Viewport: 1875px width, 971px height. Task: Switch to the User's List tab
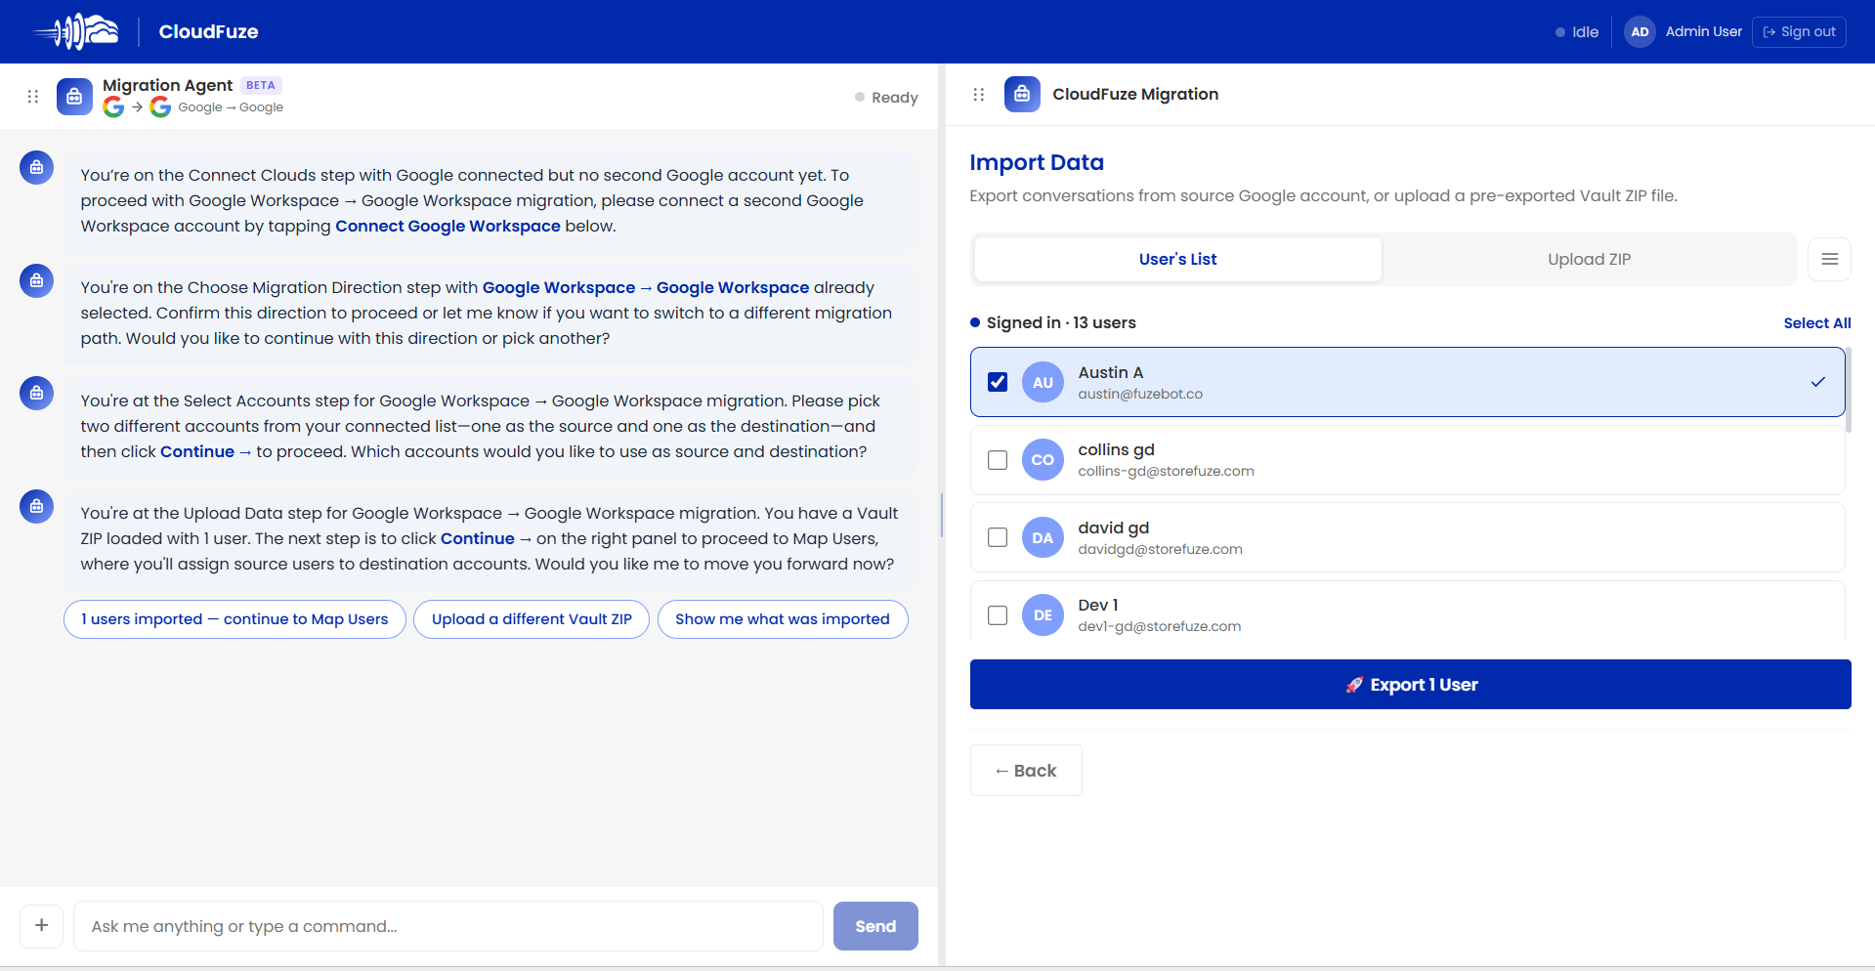click(x=1177, y=259)
